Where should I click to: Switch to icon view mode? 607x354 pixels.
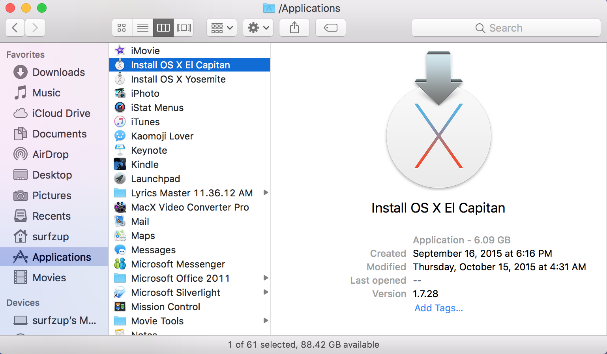coord(122,28)
